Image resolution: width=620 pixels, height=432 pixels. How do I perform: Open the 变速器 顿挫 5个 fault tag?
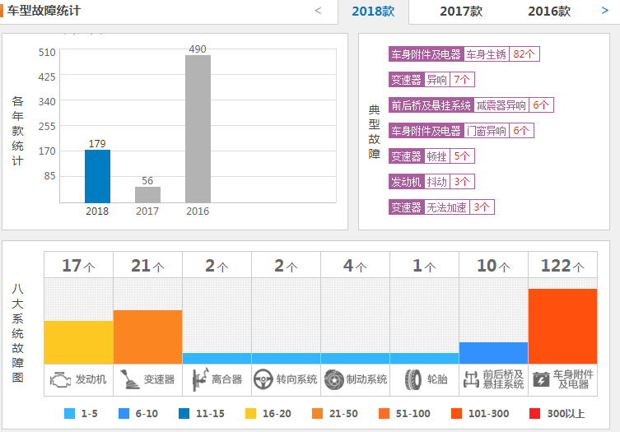click(x=431, y=156)
